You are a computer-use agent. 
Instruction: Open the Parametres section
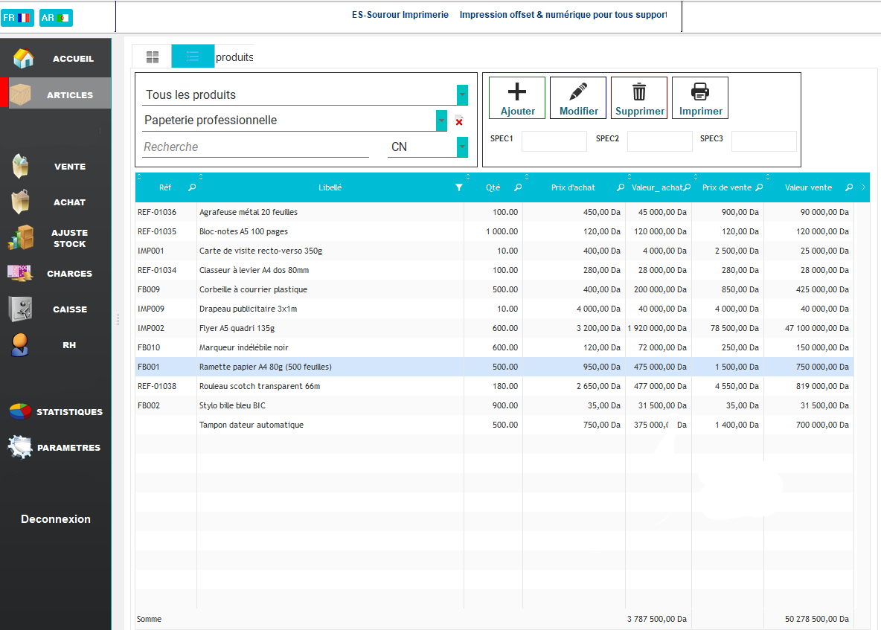[x=69, y=447]
